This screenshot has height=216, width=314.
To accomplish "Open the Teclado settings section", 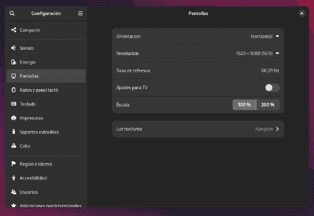I will (46, 104).
